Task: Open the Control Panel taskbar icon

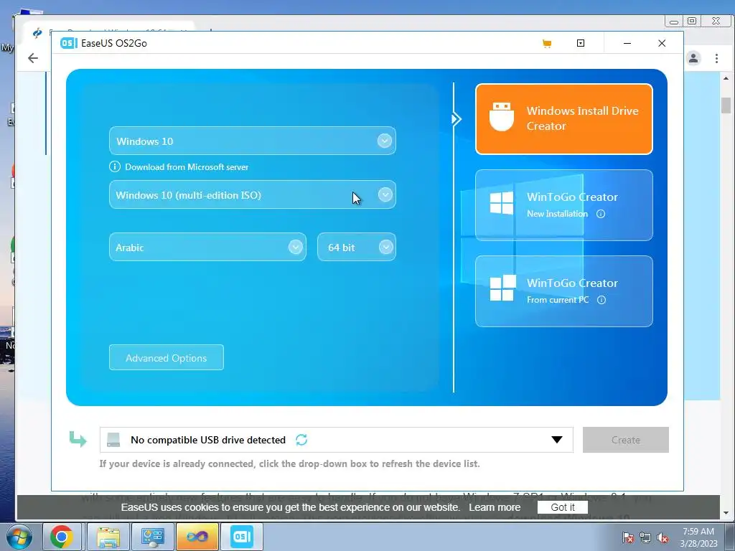Action: pyautogui.click(x=152, y=537)
